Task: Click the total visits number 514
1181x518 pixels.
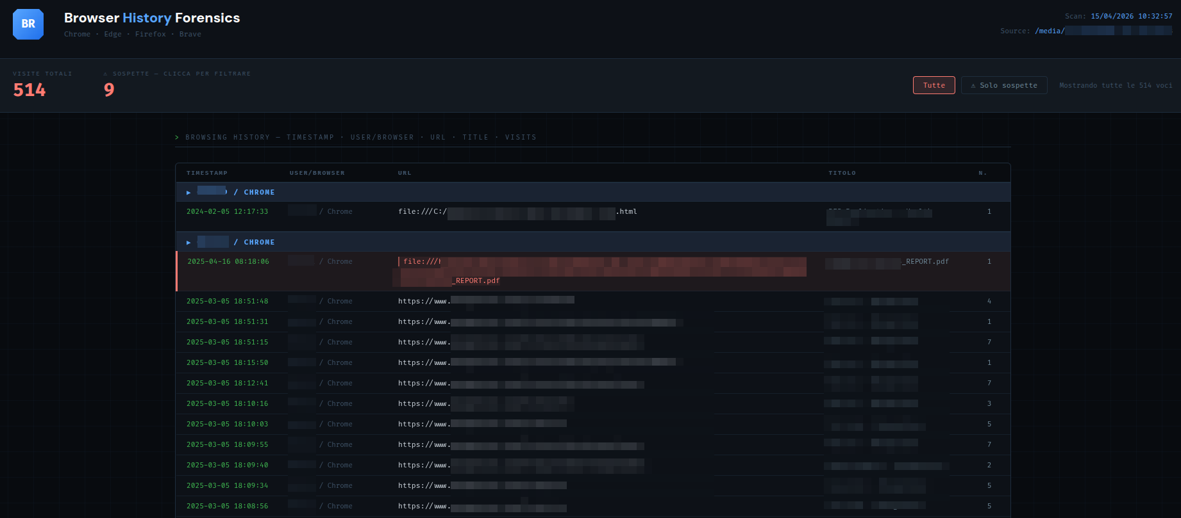Action: pos(29,90)
